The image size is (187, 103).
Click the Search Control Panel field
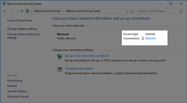[160, 11]
